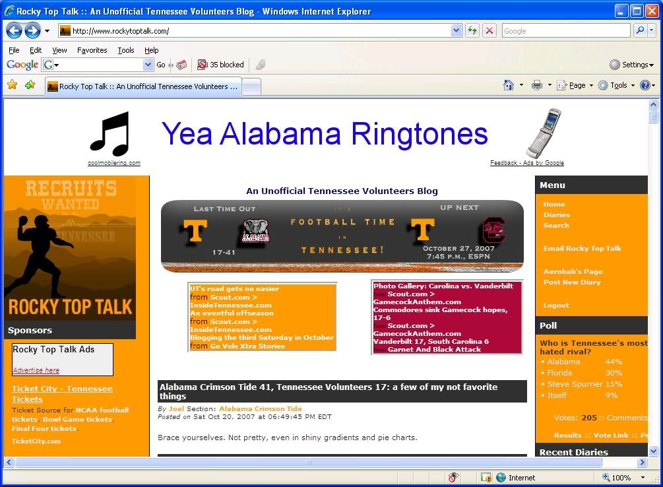Click the music note ad image
663x487 pixels.
tap(110, 134)
